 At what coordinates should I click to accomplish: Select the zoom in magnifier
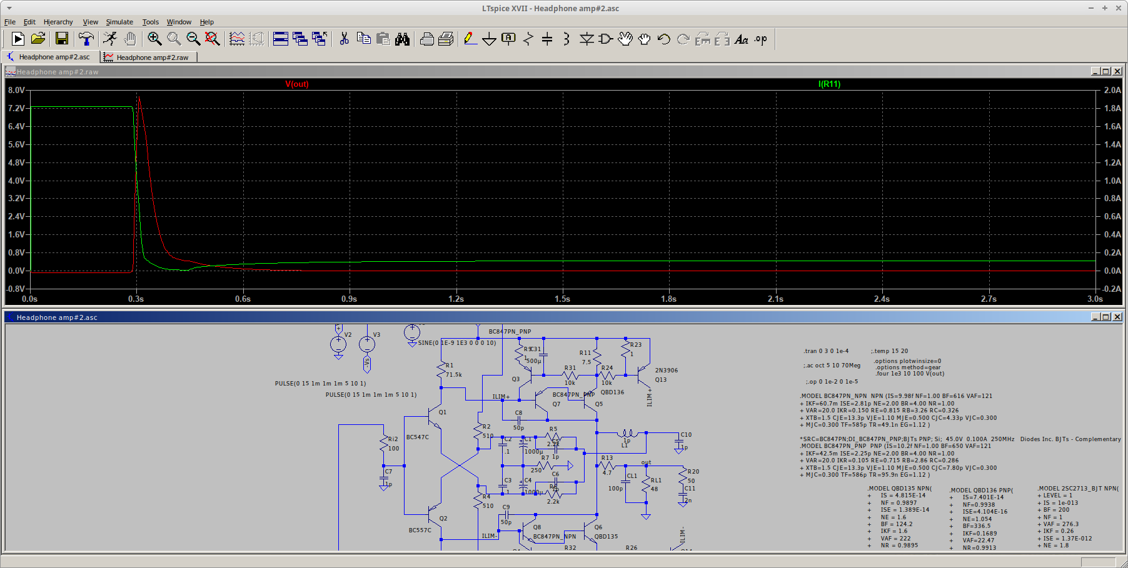[x=154, y=39]
